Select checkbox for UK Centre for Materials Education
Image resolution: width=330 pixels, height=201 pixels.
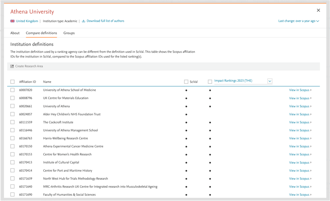[x=12, y=98]
